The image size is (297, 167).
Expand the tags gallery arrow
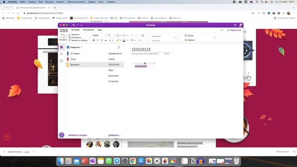tap(214, 38)
